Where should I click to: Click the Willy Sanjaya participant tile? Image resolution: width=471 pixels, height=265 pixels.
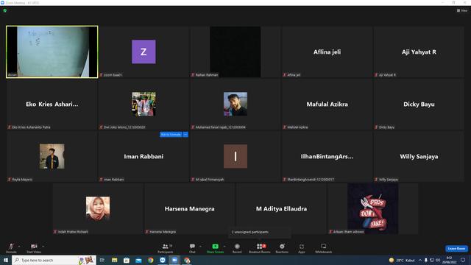(419, 156)
